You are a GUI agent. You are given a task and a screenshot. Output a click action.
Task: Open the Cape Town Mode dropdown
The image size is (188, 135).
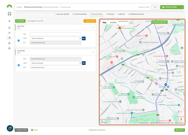coord(56,38)
